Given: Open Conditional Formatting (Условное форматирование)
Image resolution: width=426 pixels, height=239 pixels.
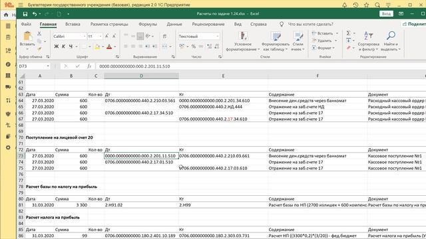Looking at the screenshot, I should point(242,41).
